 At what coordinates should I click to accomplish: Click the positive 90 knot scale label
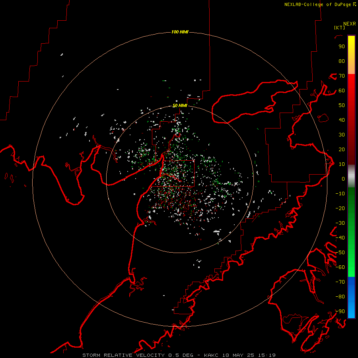pyautogui.click(x=342, y=47)
